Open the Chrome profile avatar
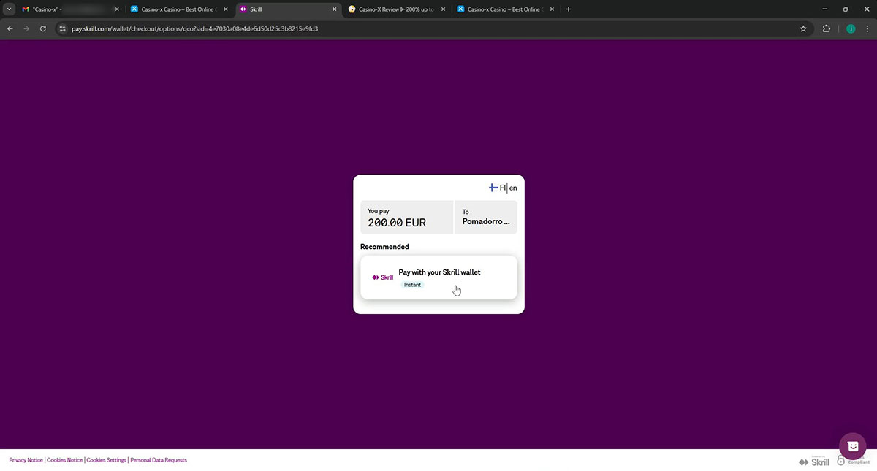Image resolution: width=877 pixels, height=471 pixels. pyautogui.click(x=851, y=29)
